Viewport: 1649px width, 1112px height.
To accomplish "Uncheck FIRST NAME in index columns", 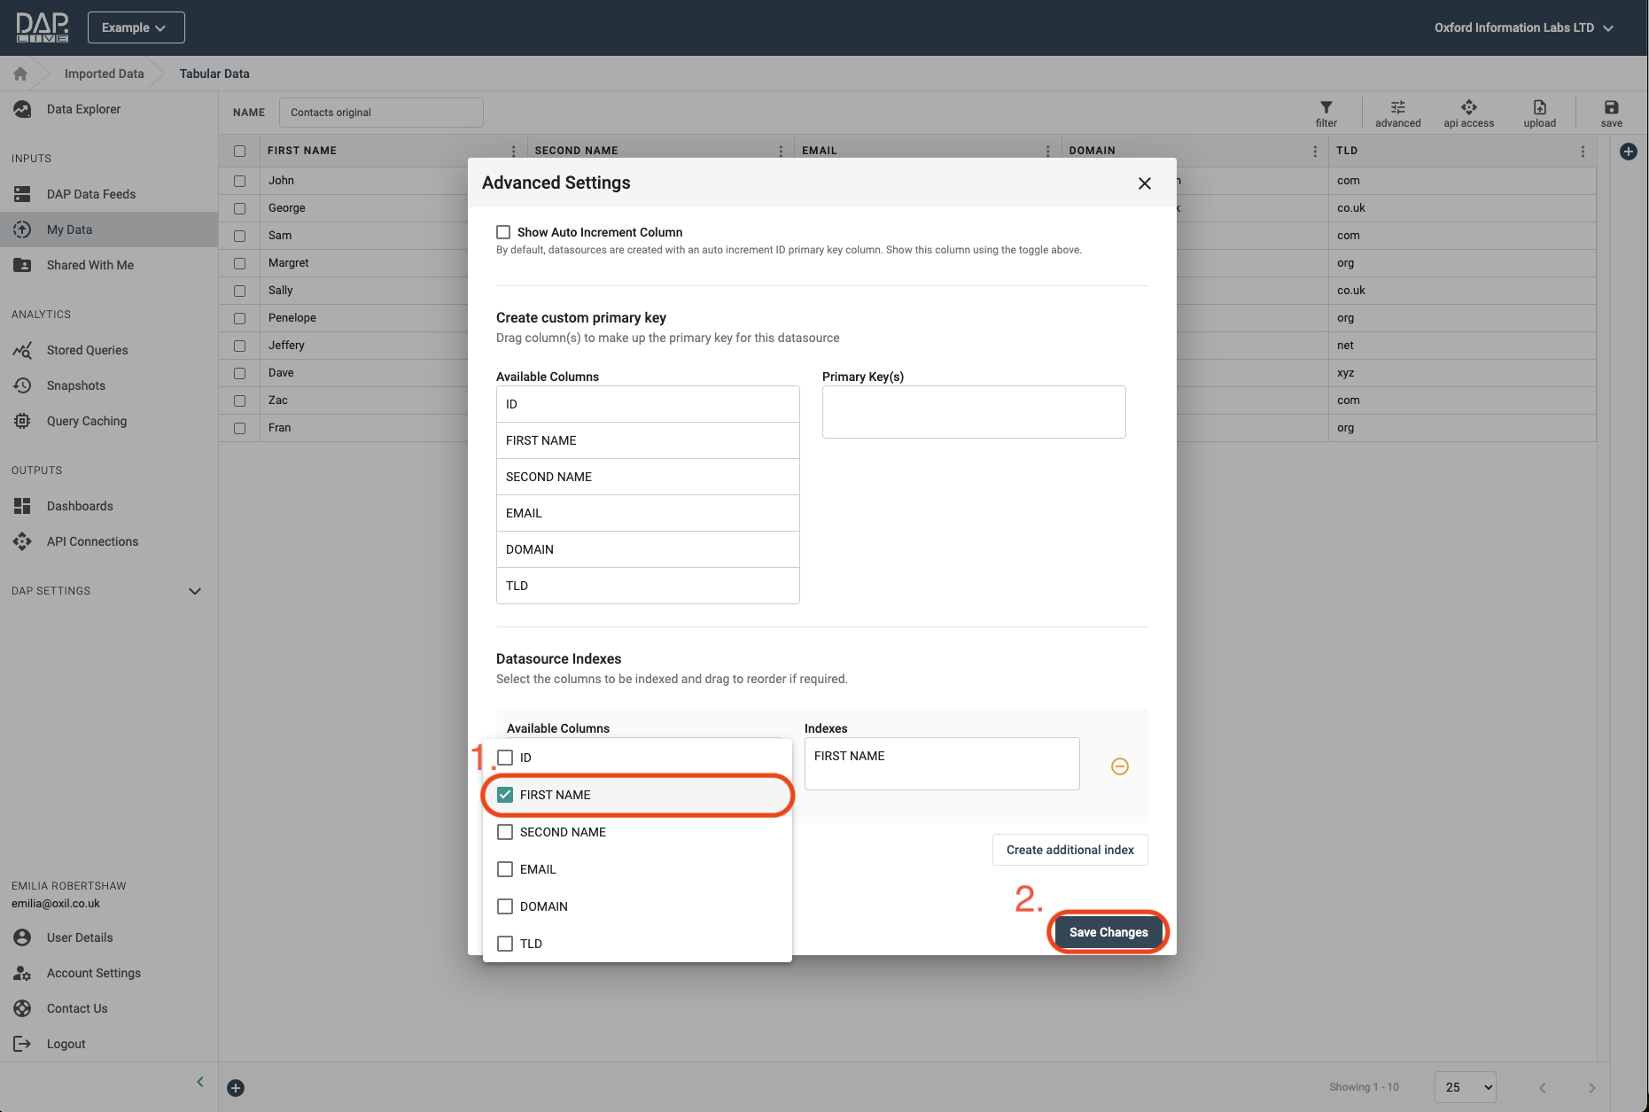I will tap(505, 795).
